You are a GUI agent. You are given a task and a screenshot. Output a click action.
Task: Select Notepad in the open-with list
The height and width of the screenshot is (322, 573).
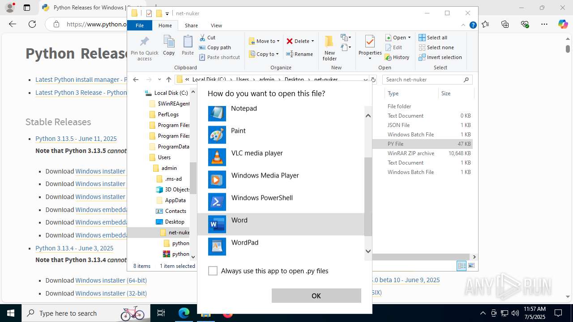point(281,113)
